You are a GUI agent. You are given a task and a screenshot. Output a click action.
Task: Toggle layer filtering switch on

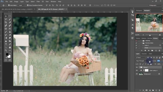click(162, 57)
